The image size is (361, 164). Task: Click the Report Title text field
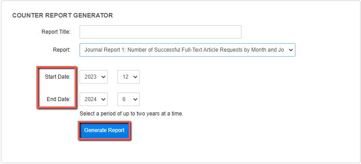tap(160, 32)
